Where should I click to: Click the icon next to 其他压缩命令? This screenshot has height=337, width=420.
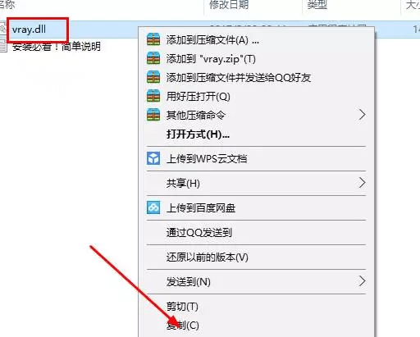tap(153, 115)
